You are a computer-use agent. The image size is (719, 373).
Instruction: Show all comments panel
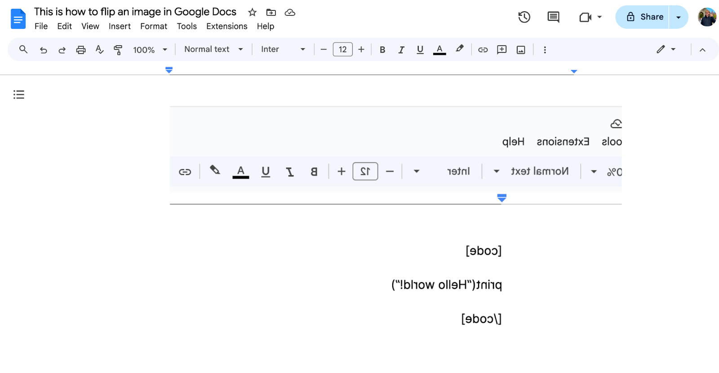coord(553,17)
